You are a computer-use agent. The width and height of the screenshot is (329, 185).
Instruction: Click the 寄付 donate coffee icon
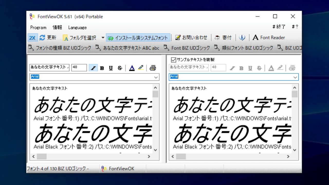coord(217,38)
